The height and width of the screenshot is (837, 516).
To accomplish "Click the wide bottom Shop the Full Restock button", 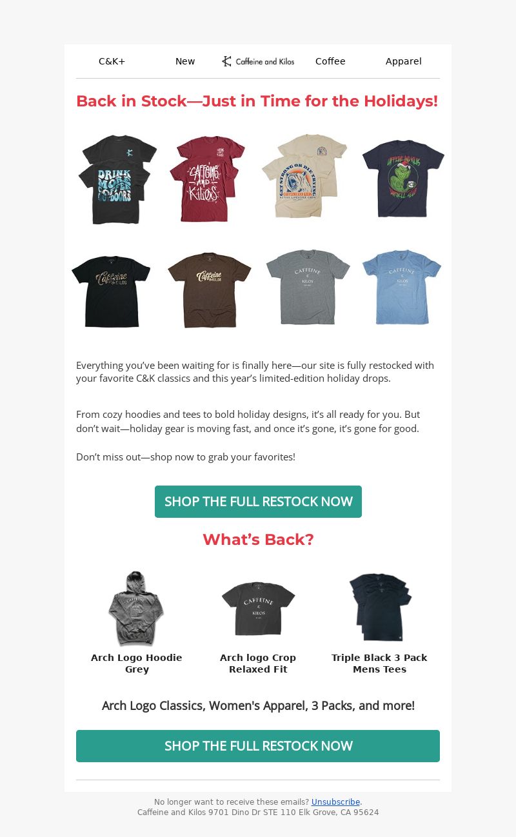I will coord(258,746).
